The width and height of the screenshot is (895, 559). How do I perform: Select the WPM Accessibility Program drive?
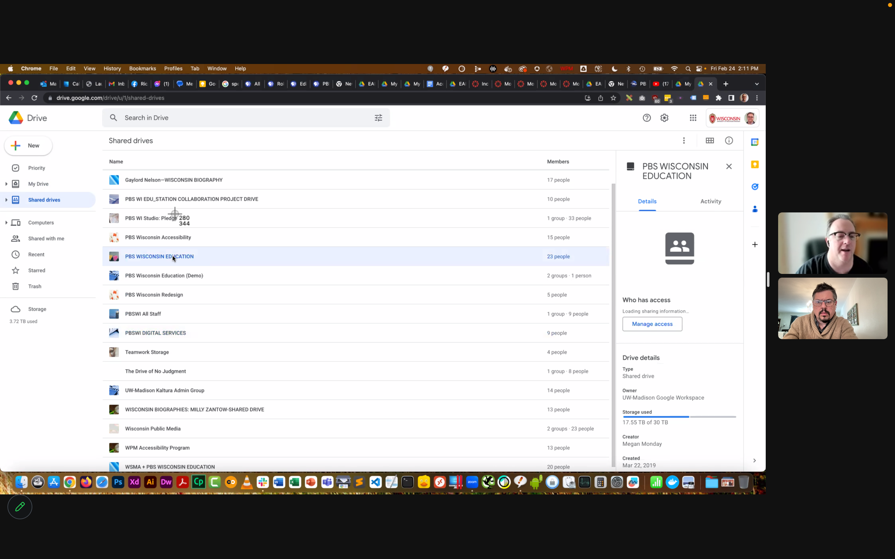pos(356,448)
